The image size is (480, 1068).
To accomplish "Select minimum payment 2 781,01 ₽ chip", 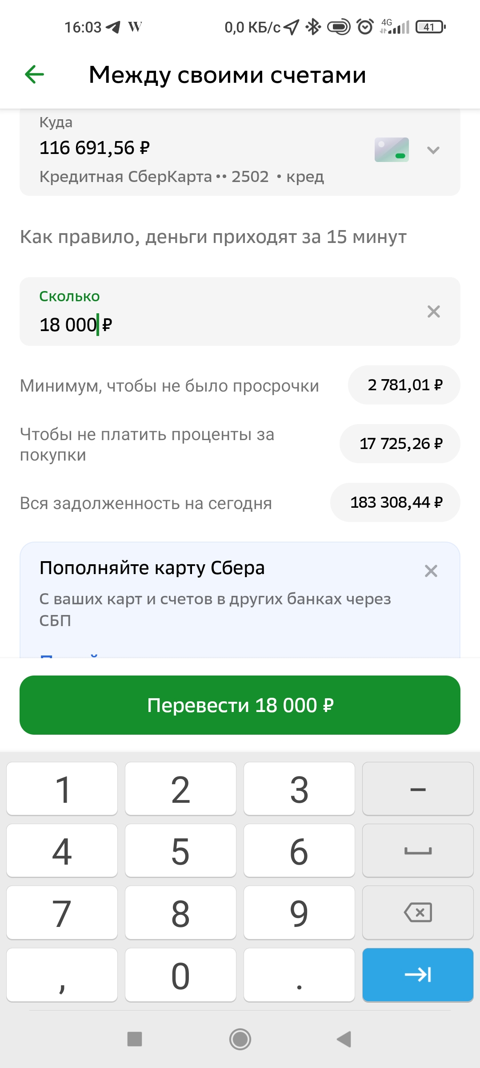I will [404, 385].
